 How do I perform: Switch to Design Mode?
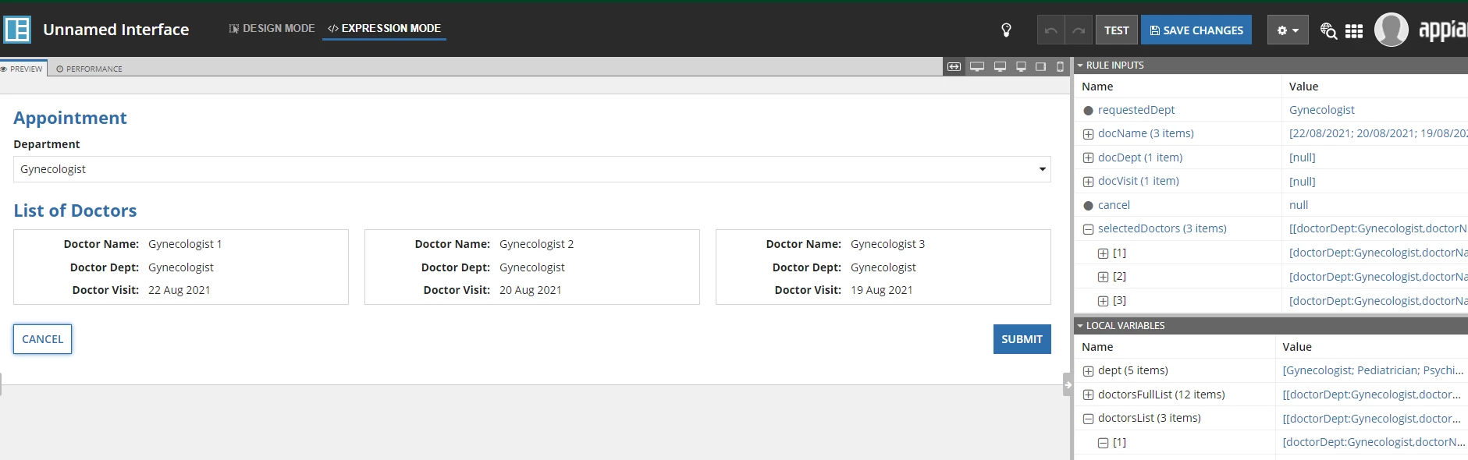point(272,28)
